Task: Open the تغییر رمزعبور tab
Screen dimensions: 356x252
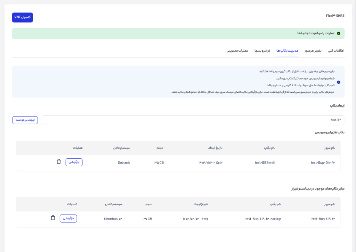Action: [313, 51]
